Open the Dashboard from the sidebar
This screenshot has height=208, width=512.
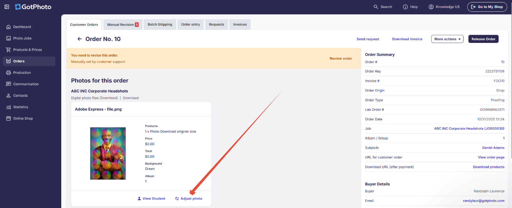tap(22, 26)
